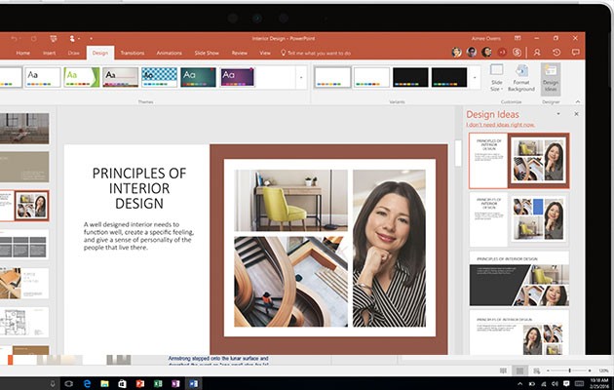The width and height of the screenshot is (614, 390).
Task: Apply the plain white Office theme with 'Aa'
Action: 43,77
